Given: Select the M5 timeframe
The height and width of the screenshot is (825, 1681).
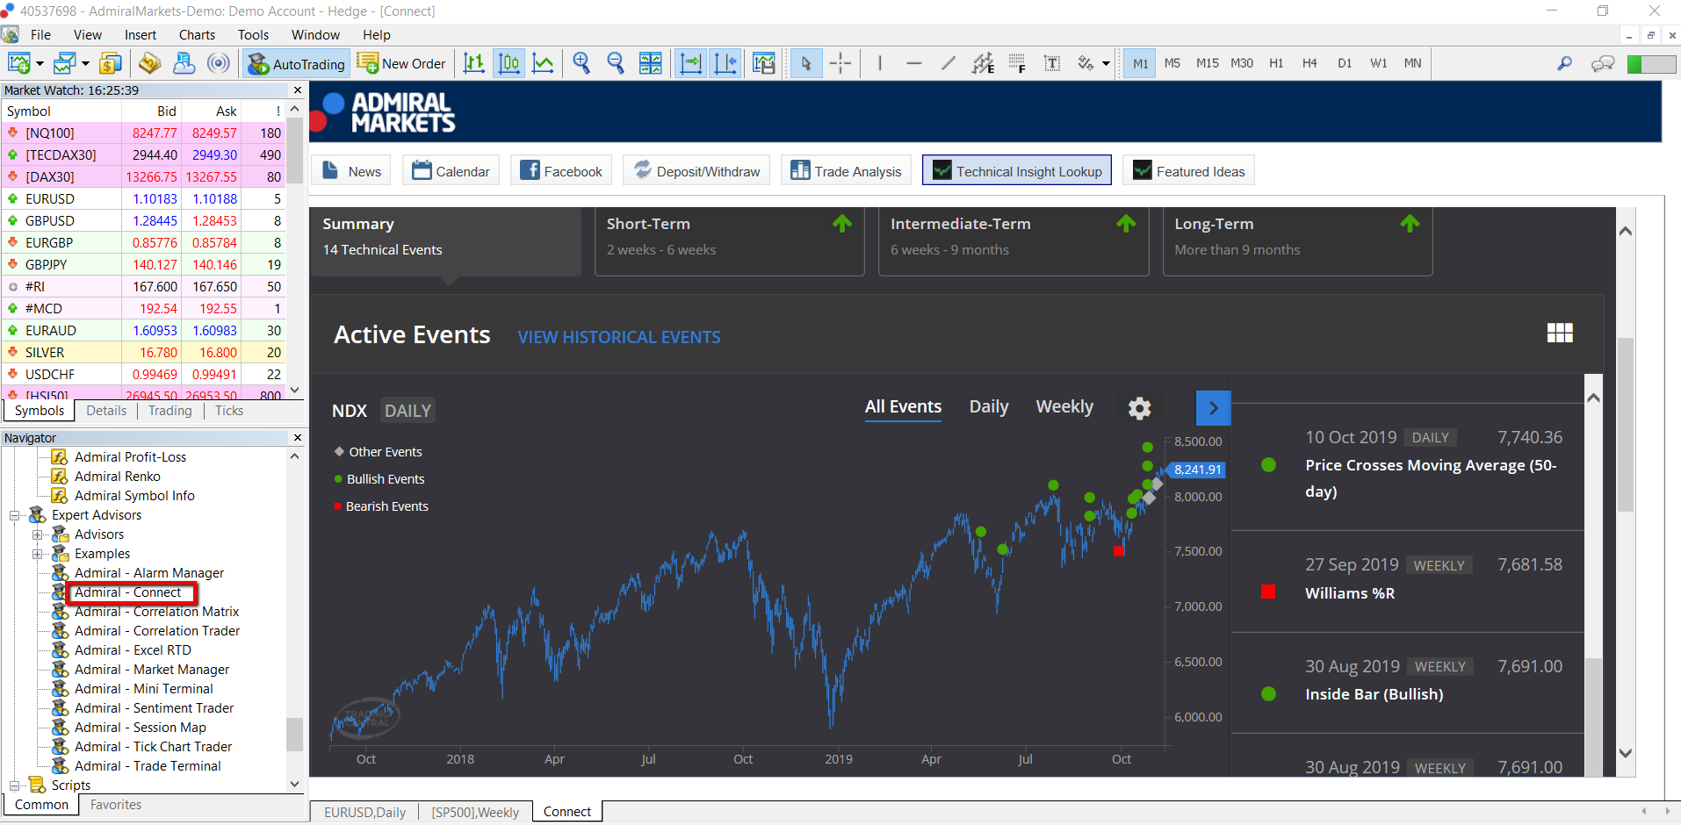Looking at the screenshot, I should pyautogui.click(x=1172, y=63).
